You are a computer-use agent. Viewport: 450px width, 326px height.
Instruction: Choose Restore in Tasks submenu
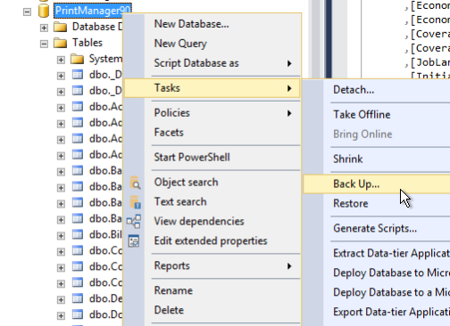click(x=377, y=204)
